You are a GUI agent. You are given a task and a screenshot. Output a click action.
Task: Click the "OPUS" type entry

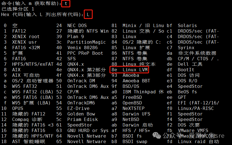click(18, 109)
